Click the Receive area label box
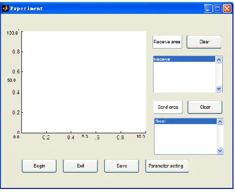235x192 pixels. coord(167,42)
